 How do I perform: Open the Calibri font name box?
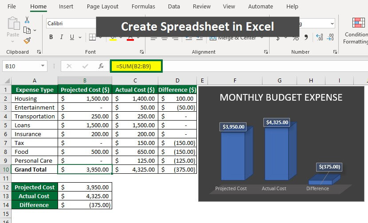click(71, 23)
